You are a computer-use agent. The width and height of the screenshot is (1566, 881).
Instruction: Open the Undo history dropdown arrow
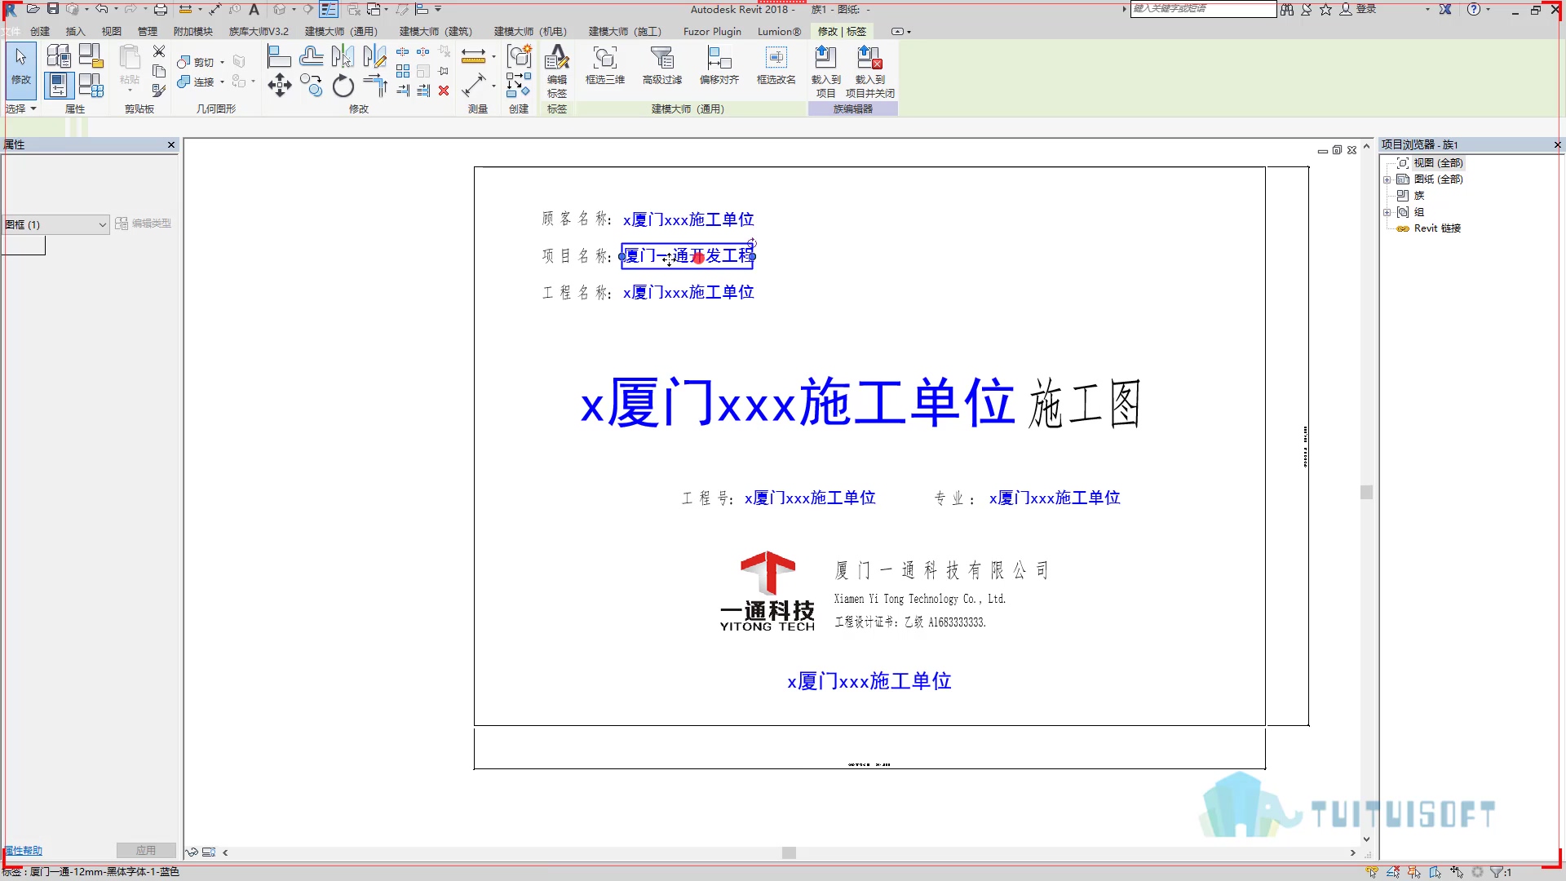click(116, 9)
